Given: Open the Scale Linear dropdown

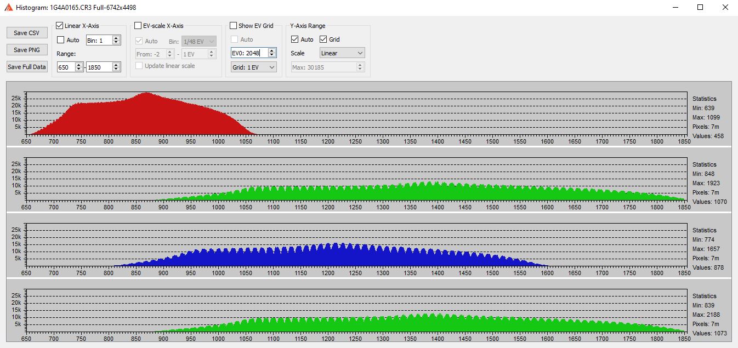Looking at the screenshot, I should tap(342, 53).
